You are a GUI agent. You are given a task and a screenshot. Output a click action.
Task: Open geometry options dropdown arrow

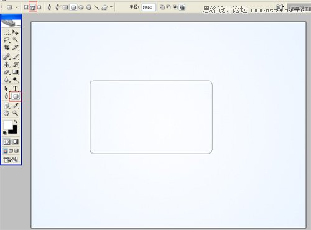pos(111,7)
